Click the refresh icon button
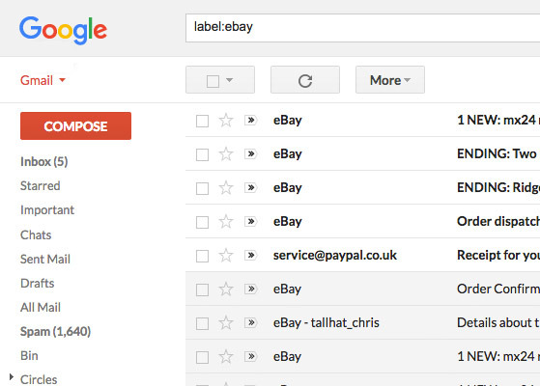The height and width of the screenshot is (386, 540). point(305,80)
